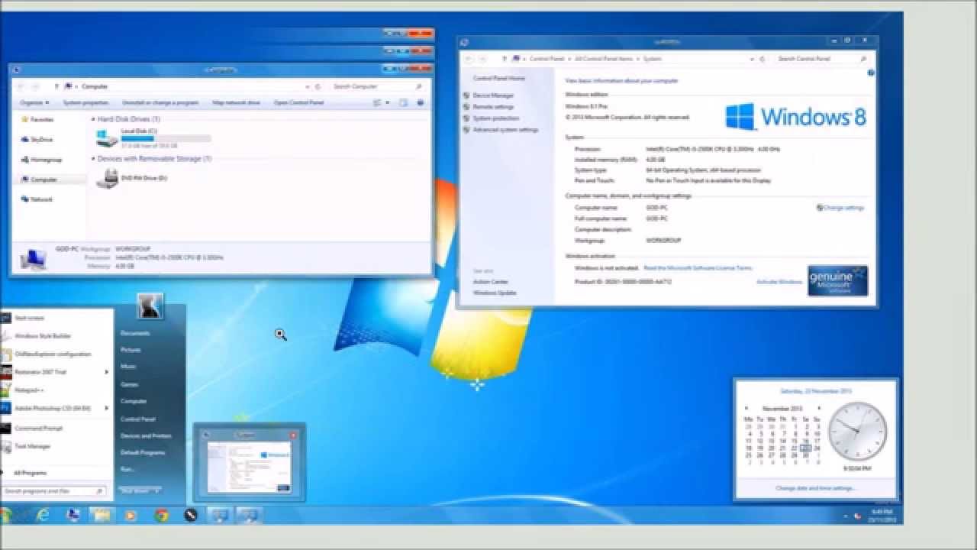Select the DVD RW Drive (D:) icon
Image resolution: width=977 pixels, height=550 pixels.
coord(108,179)
